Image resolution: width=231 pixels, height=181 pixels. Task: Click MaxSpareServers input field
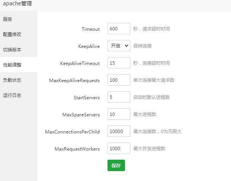click(x=119, y=114)
